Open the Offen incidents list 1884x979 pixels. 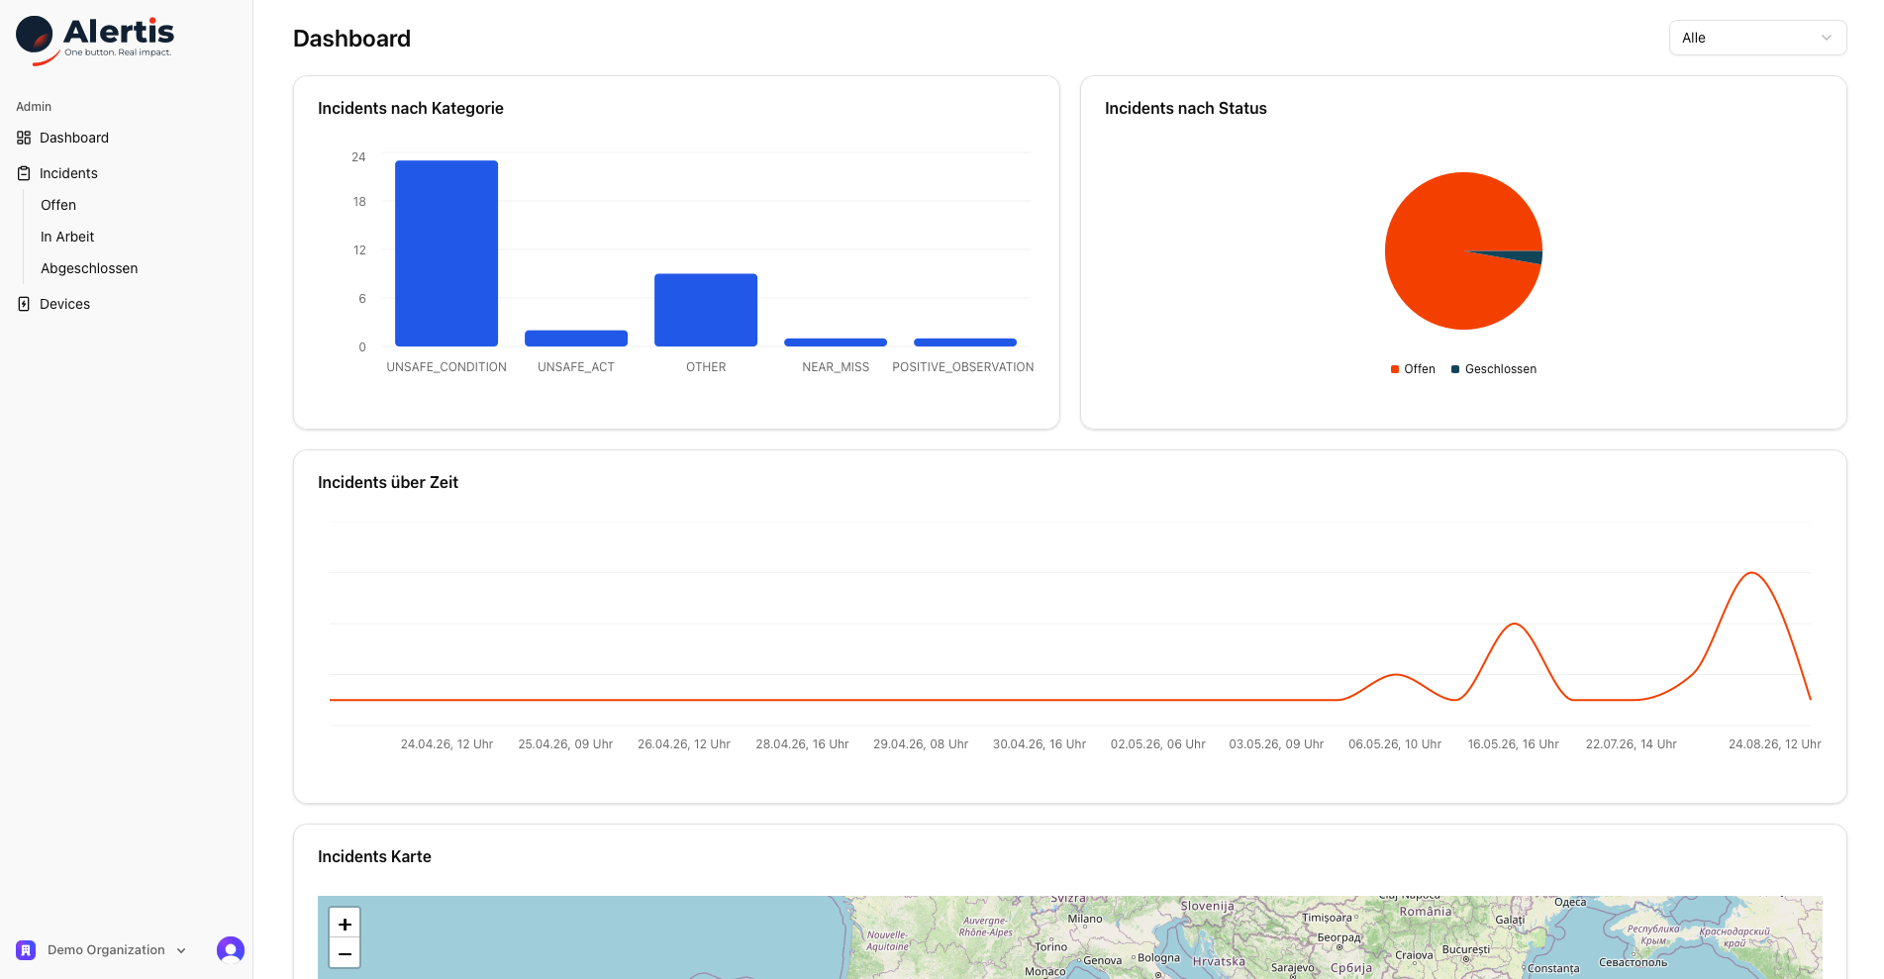coord(58,205)
